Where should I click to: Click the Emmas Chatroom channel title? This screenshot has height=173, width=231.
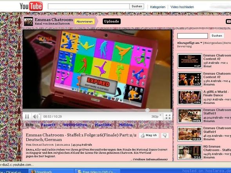[54, 20]
